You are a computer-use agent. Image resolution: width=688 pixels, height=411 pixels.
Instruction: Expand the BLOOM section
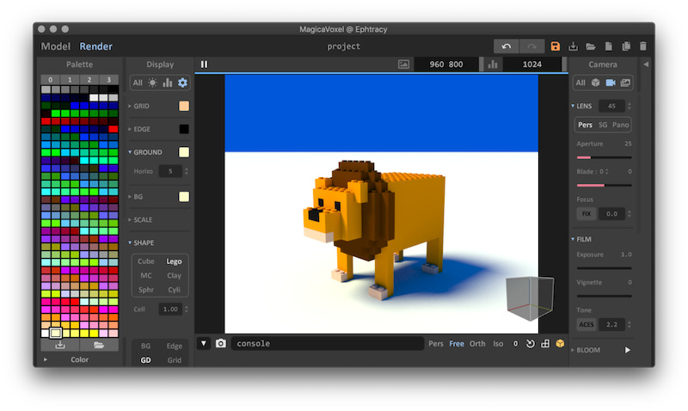tap(588, 351)
